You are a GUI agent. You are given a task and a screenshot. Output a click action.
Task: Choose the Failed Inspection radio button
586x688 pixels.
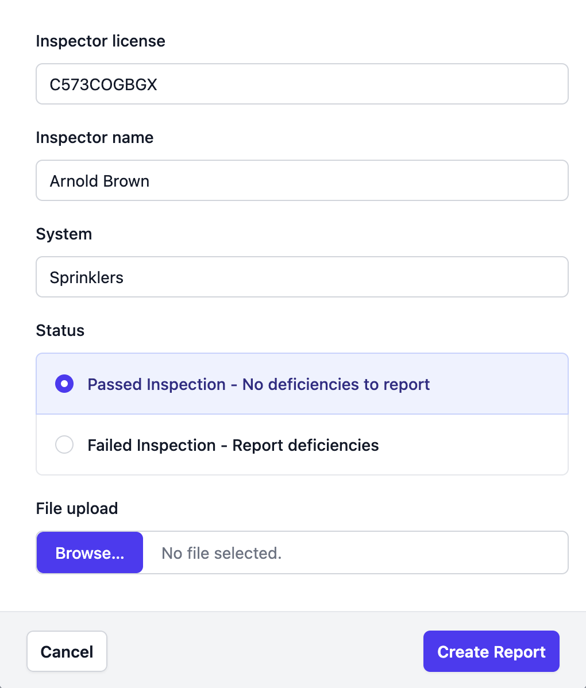(64, 445)
